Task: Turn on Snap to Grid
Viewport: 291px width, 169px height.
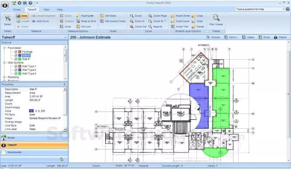Action: coord(86,21)
